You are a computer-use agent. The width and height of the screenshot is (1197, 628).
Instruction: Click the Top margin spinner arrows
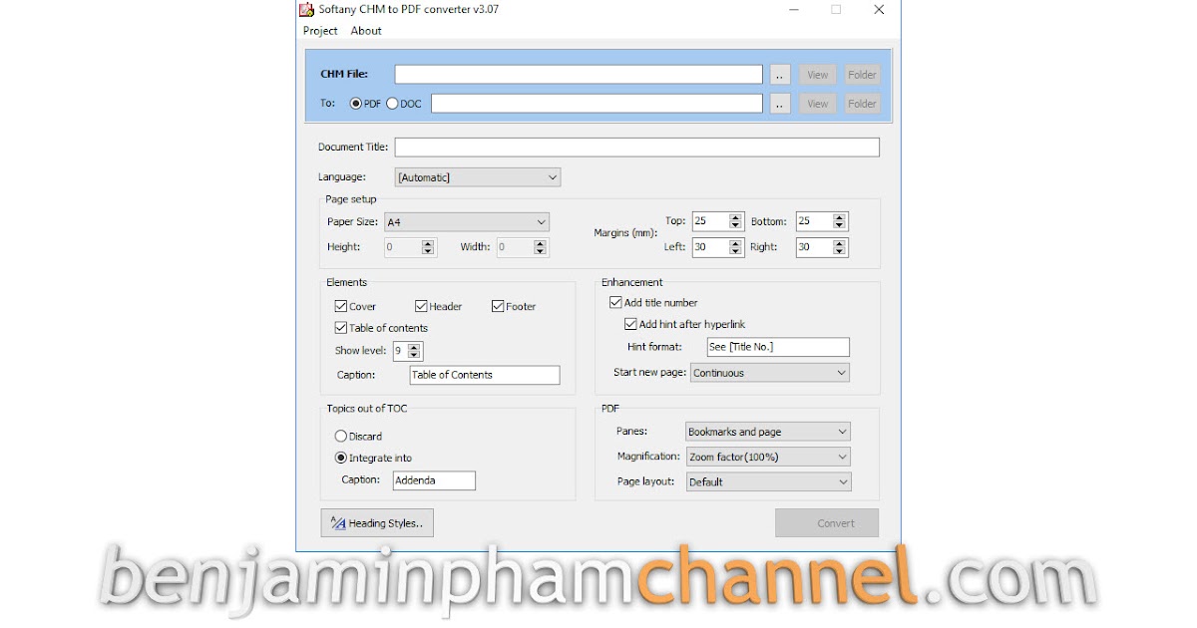pos(736,222)
